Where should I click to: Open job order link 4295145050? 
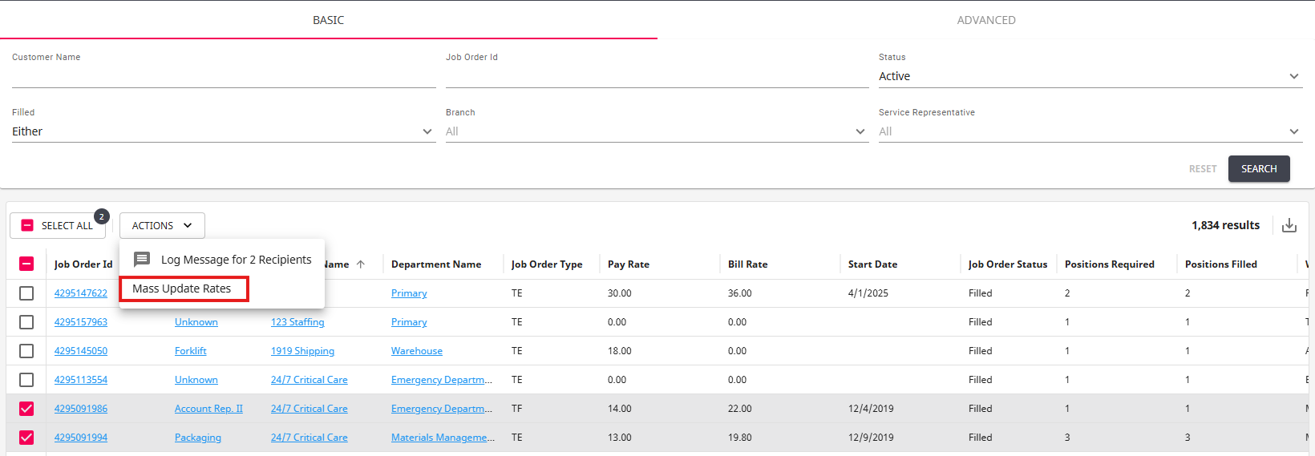click(x=81, y=351)
